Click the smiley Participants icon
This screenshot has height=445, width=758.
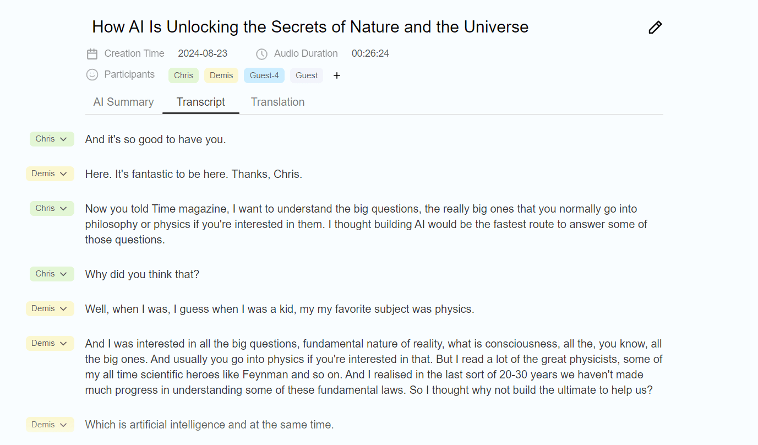92,74
